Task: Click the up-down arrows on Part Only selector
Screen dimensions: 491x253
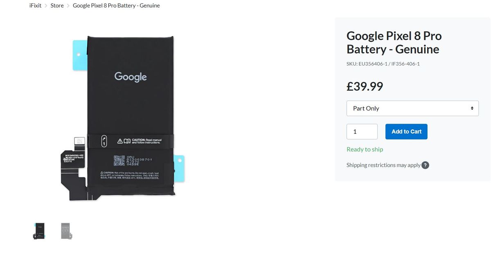Action: (472, 109)
